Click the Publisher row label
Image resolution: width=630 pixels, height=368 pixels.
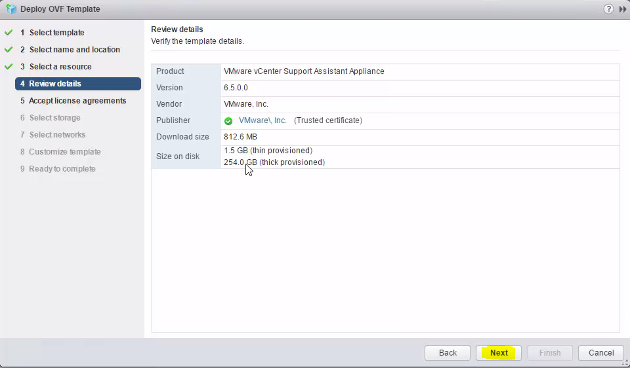tap(173, 120)
